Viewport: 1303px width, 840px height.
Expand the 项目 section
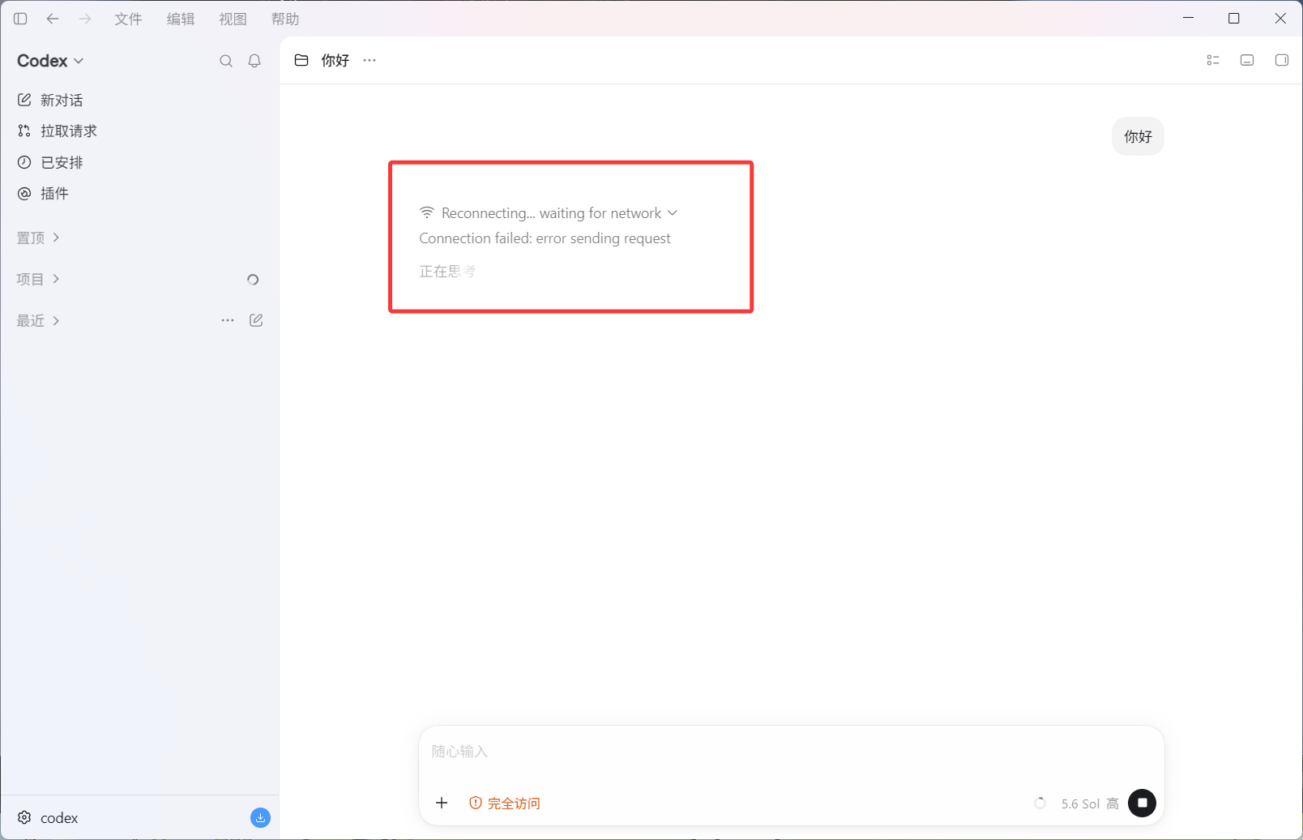[38, 279]
